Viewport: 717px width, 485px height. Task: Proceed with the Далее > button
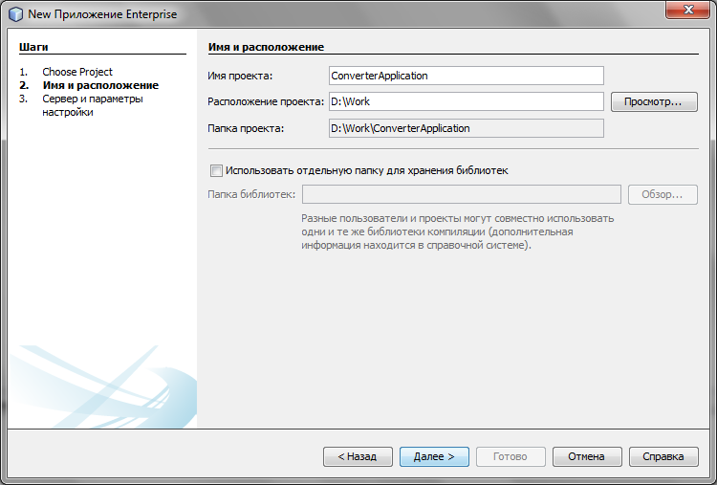434,456
